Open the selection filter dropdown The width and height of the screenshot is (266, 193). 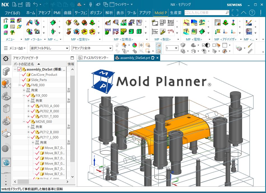[x=49, y=48]
